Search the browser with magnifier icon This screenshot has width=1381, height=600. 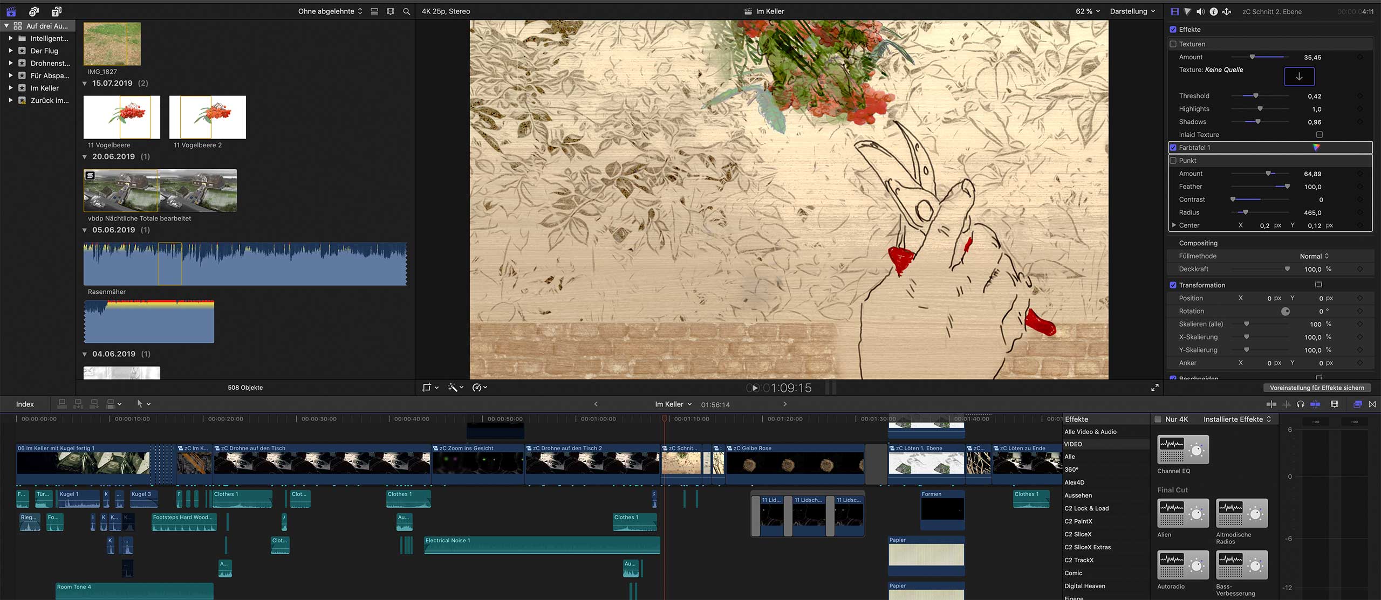click(x=407, y=11)
